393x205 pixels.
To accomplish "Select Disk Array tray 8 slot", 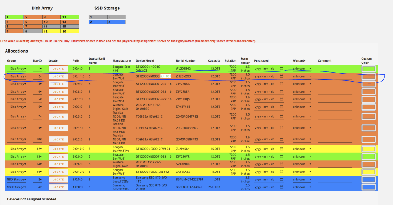I will tap(33, 31).
